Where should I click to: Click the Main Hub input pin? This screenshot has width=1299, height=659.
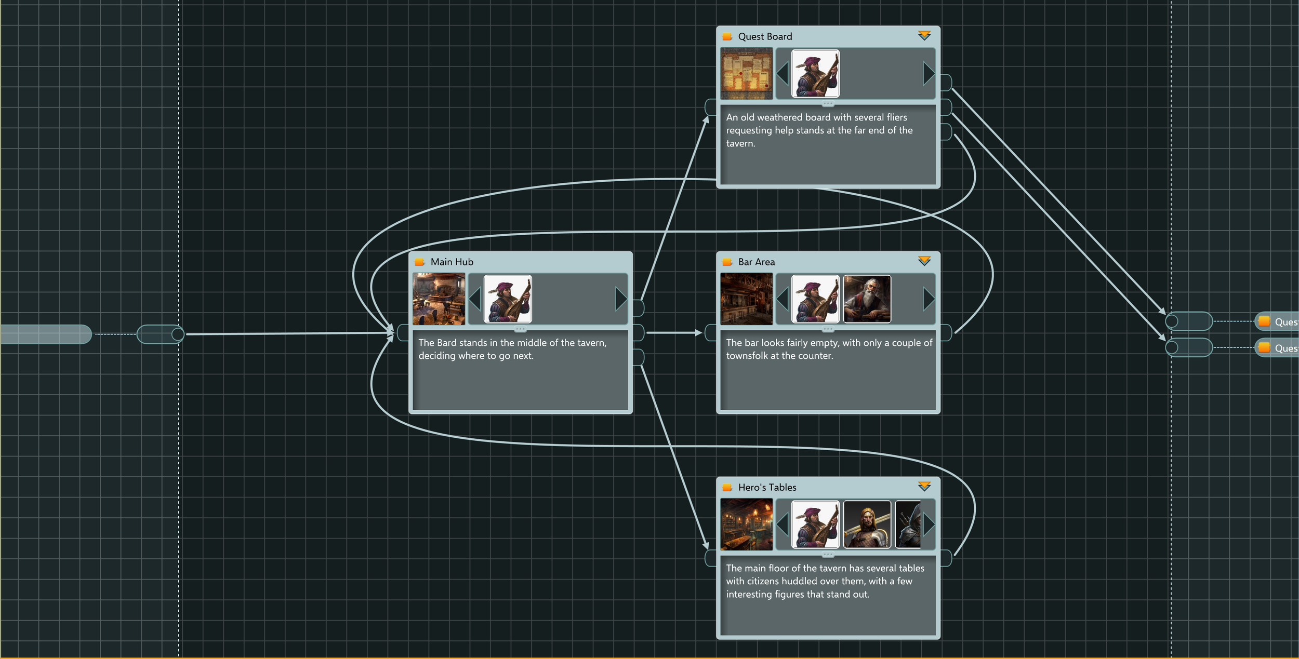click(403, 333)
